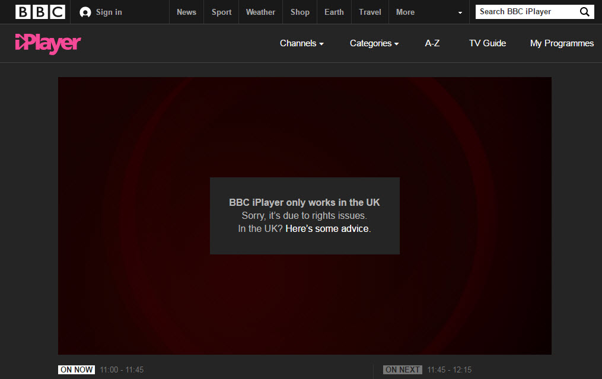Viewport: 602px width, 379px height.
Task: Follow the 'Here's some advice' link
Action: click(x=327, y=228)
